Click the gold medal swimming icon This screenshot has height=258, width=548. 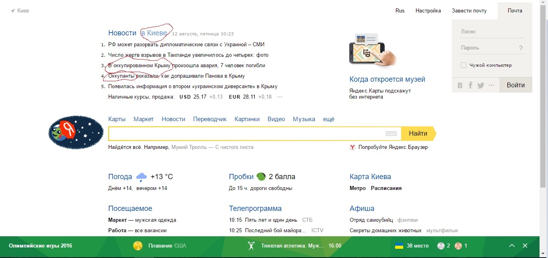click(x=138, y=246)
